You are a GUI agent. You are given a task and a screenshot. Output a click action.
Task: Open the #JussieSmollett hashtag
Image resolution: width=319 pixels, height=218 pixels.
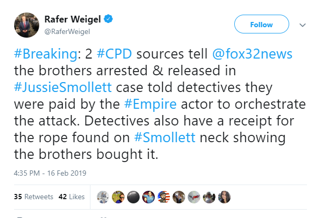pyautogui.click(x=63, y=87)
